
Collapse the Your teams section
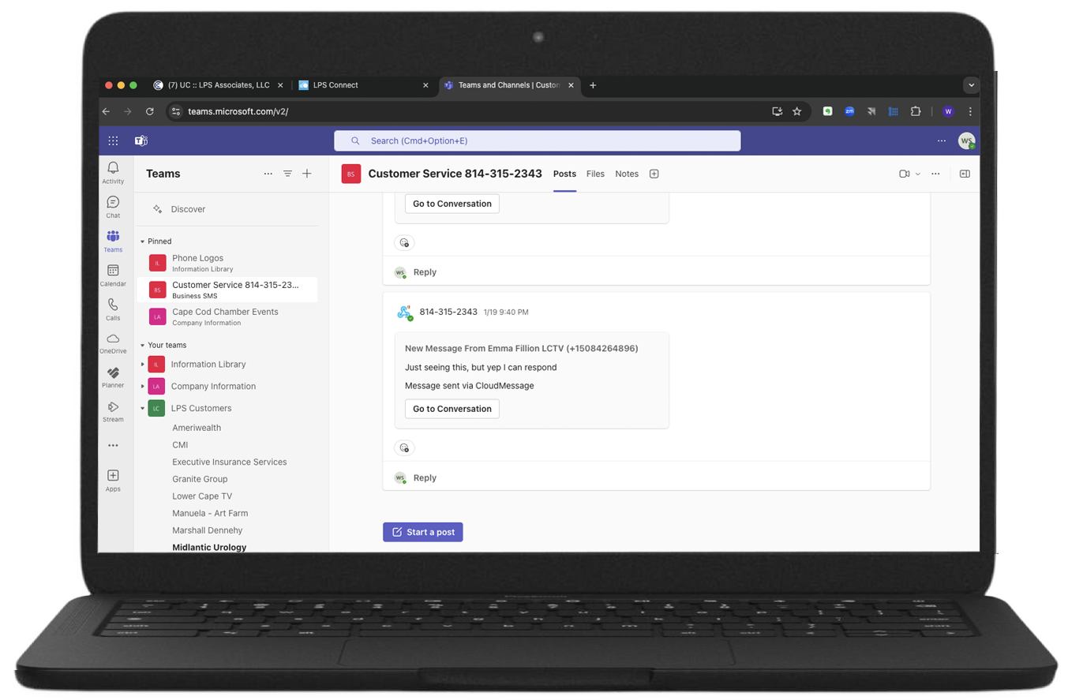click(x=143, y=345)
